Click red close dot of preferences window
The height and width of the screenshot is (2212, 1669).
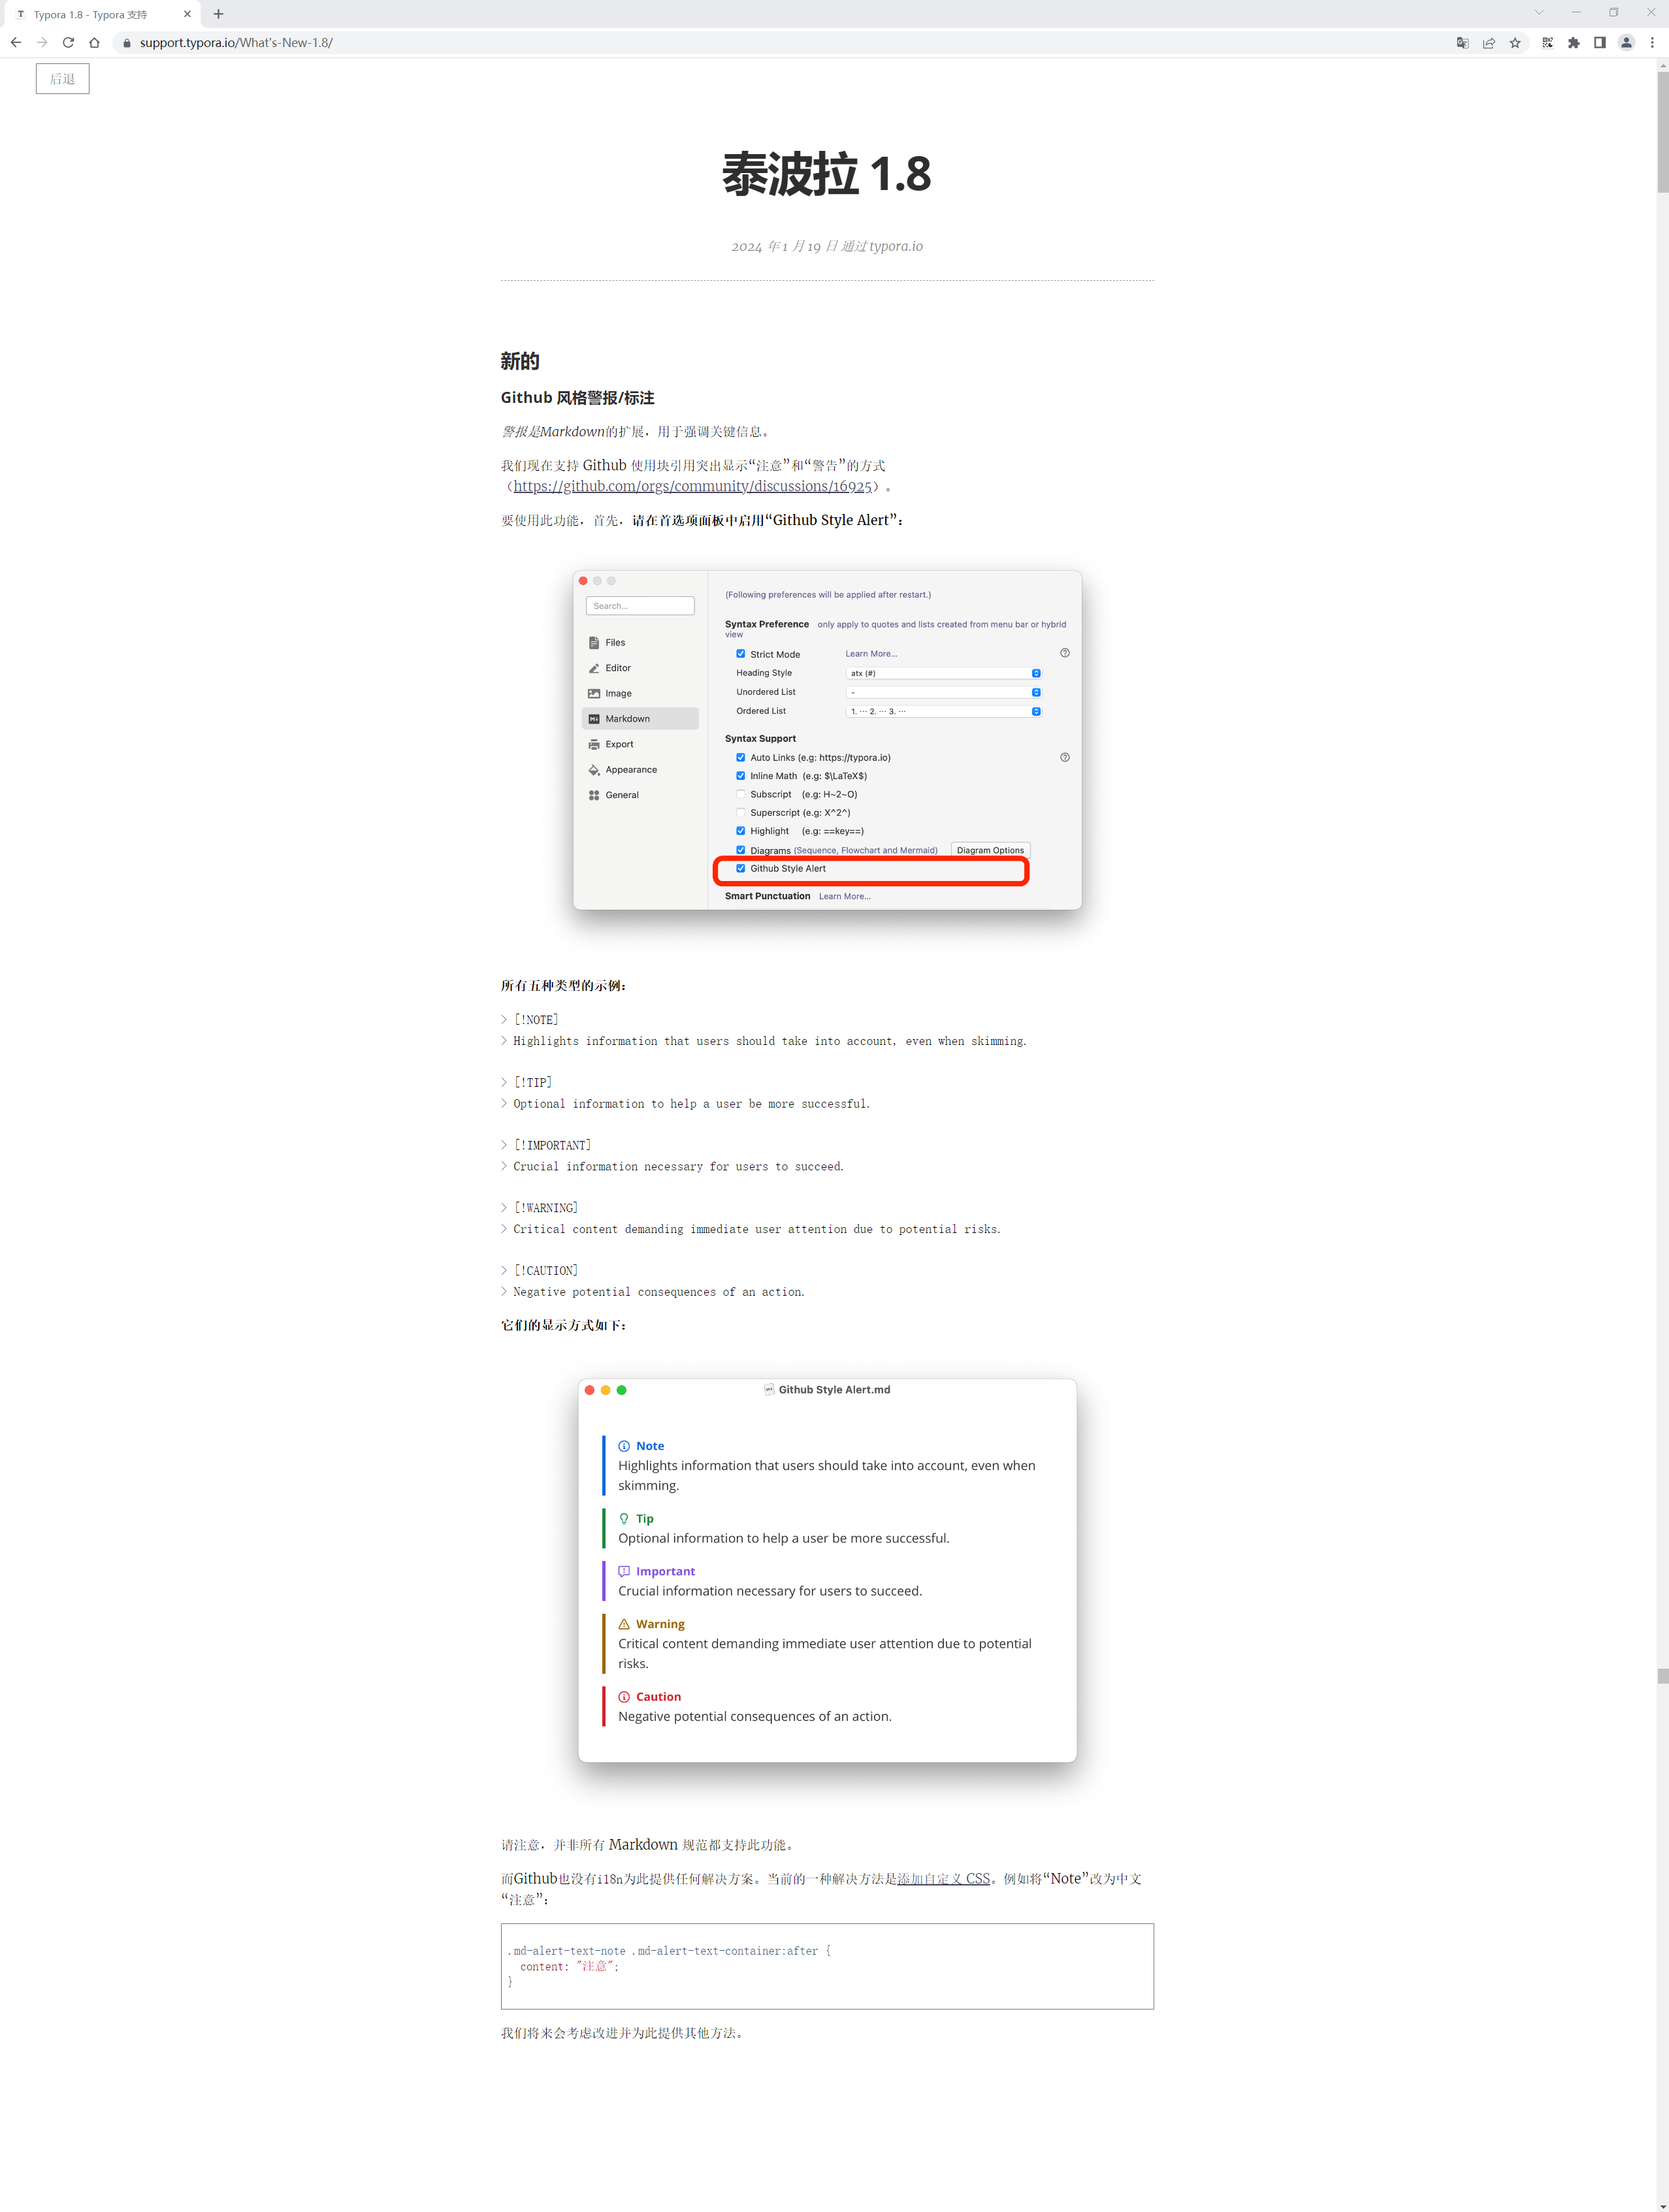pos(583,581)
